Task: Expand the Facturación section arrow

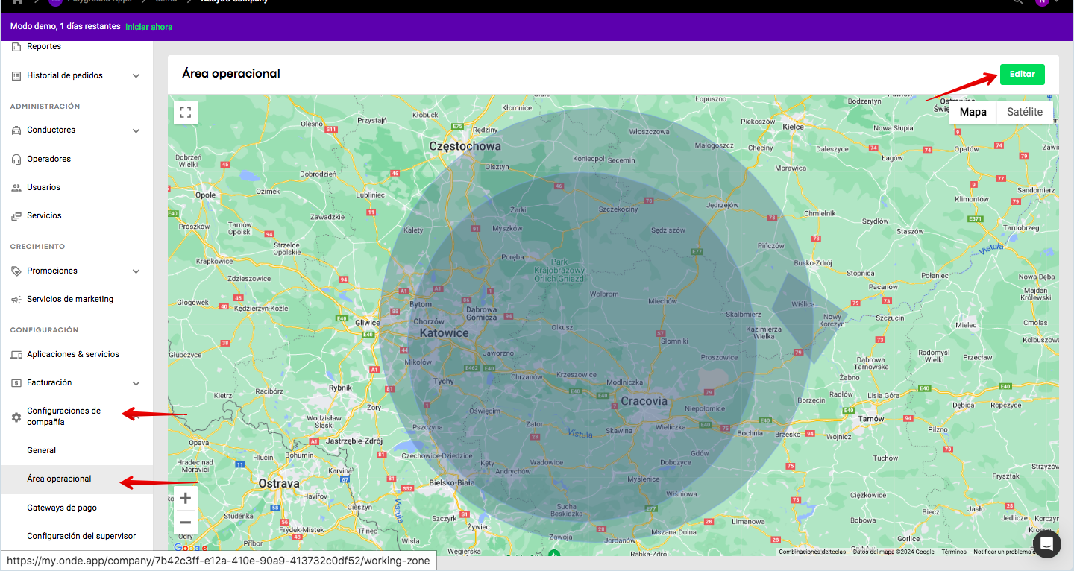Action: coord(136,383)
